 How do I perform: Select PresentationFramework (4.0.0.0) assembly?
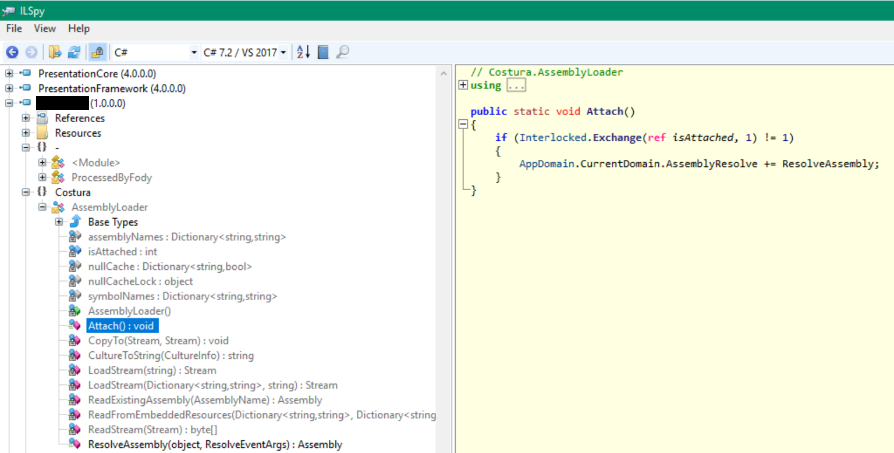click(x=112, y=88)
